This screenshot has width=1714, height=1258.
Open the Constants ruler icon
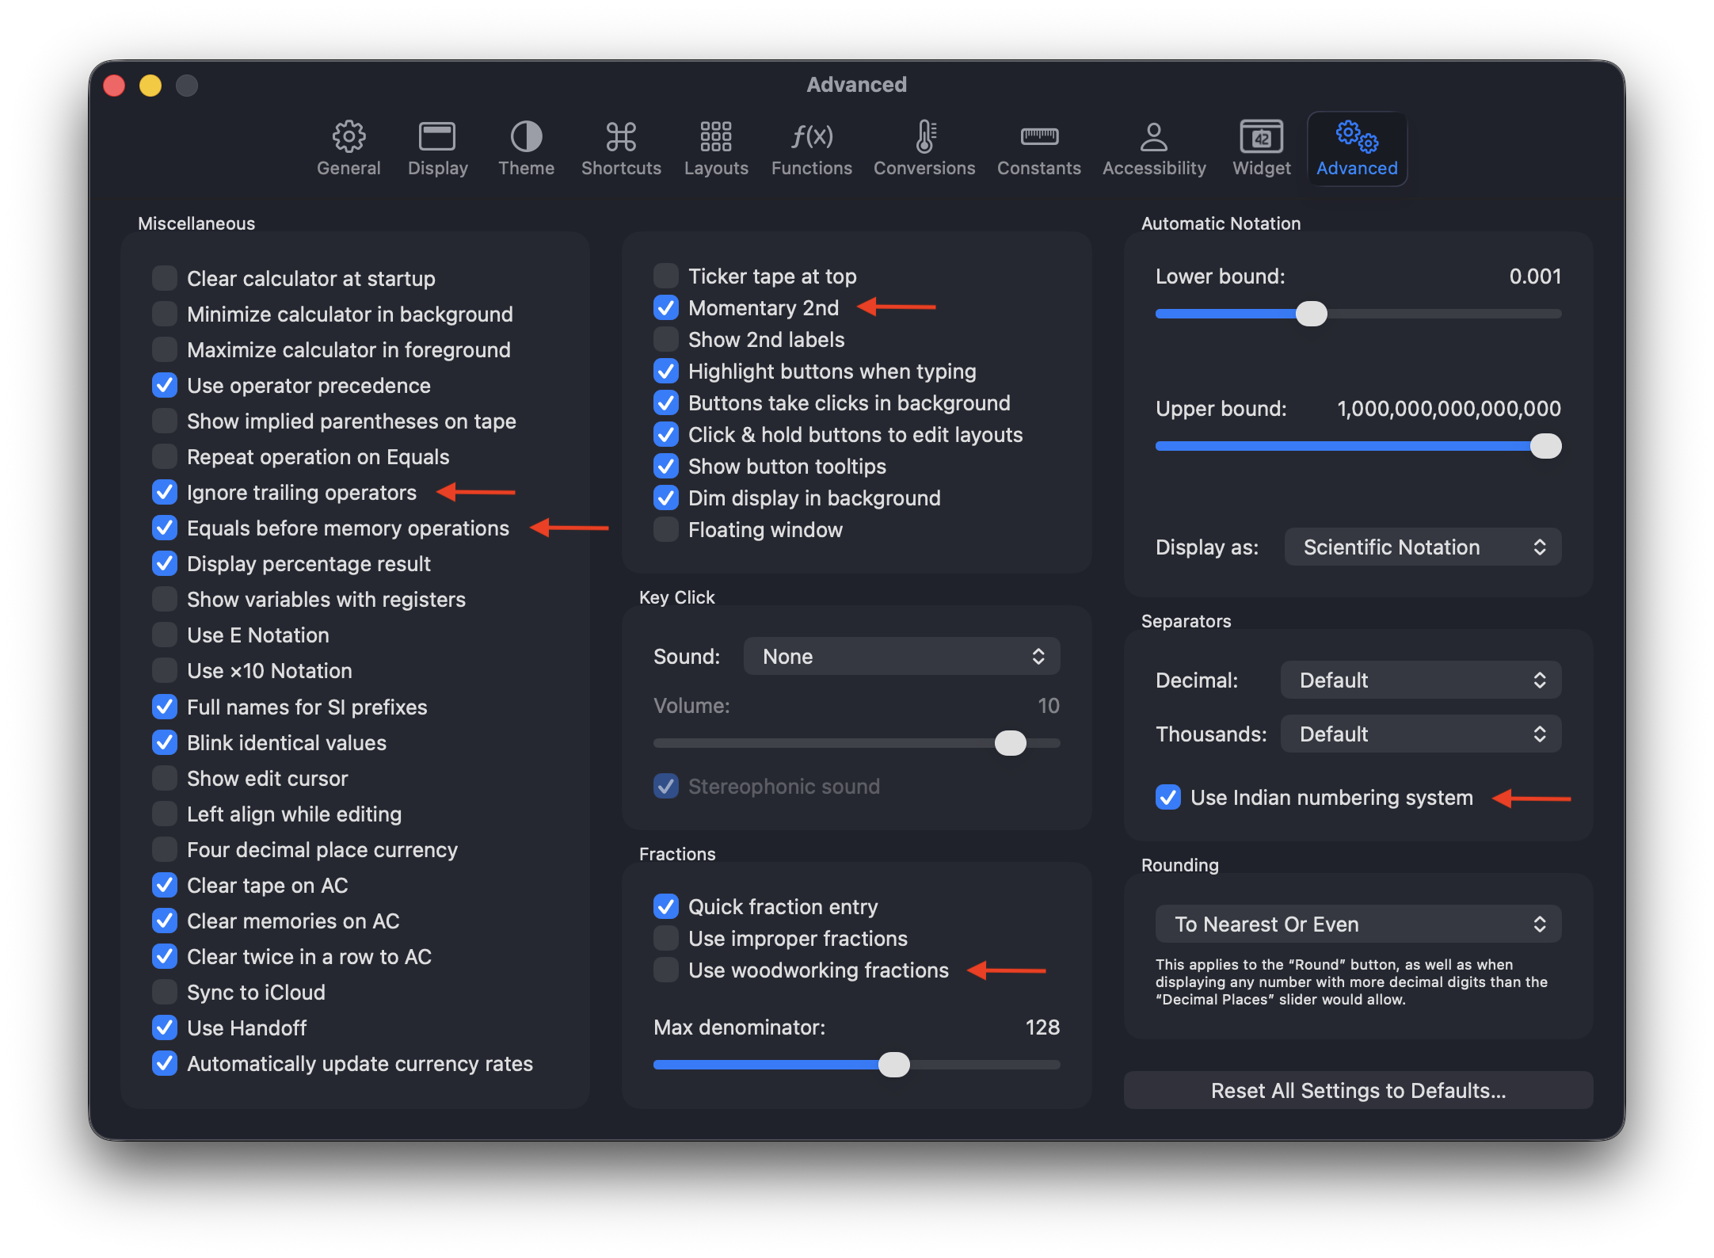click(x=1039, y=136)
